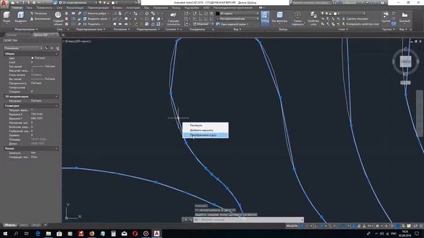
Task: Click the Select Objects plus icon in Properties
Action: (52, 48)
